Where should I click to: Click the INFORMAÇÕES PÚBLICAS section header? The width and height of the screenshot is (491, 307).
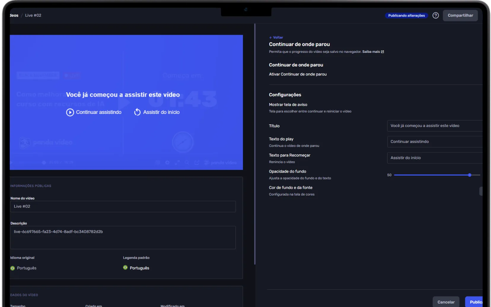click(31, 186)
